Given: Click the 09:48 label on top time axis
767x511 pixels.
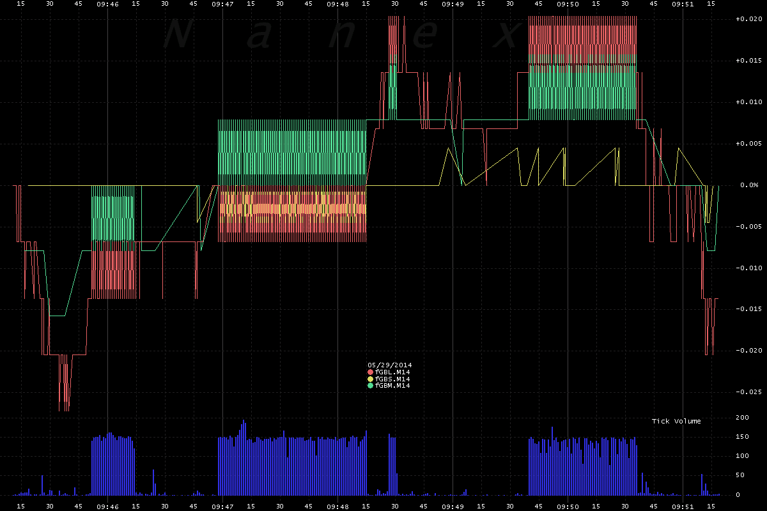Looking at the screenshot, I should (x=337, y=4).
